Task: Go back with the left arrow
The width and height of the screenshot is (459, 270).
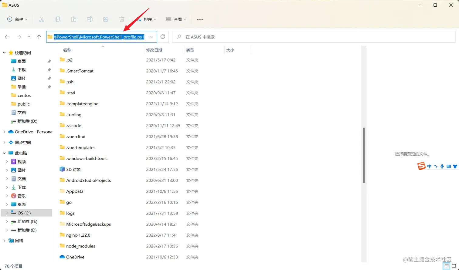Action: tap(7, 37)
